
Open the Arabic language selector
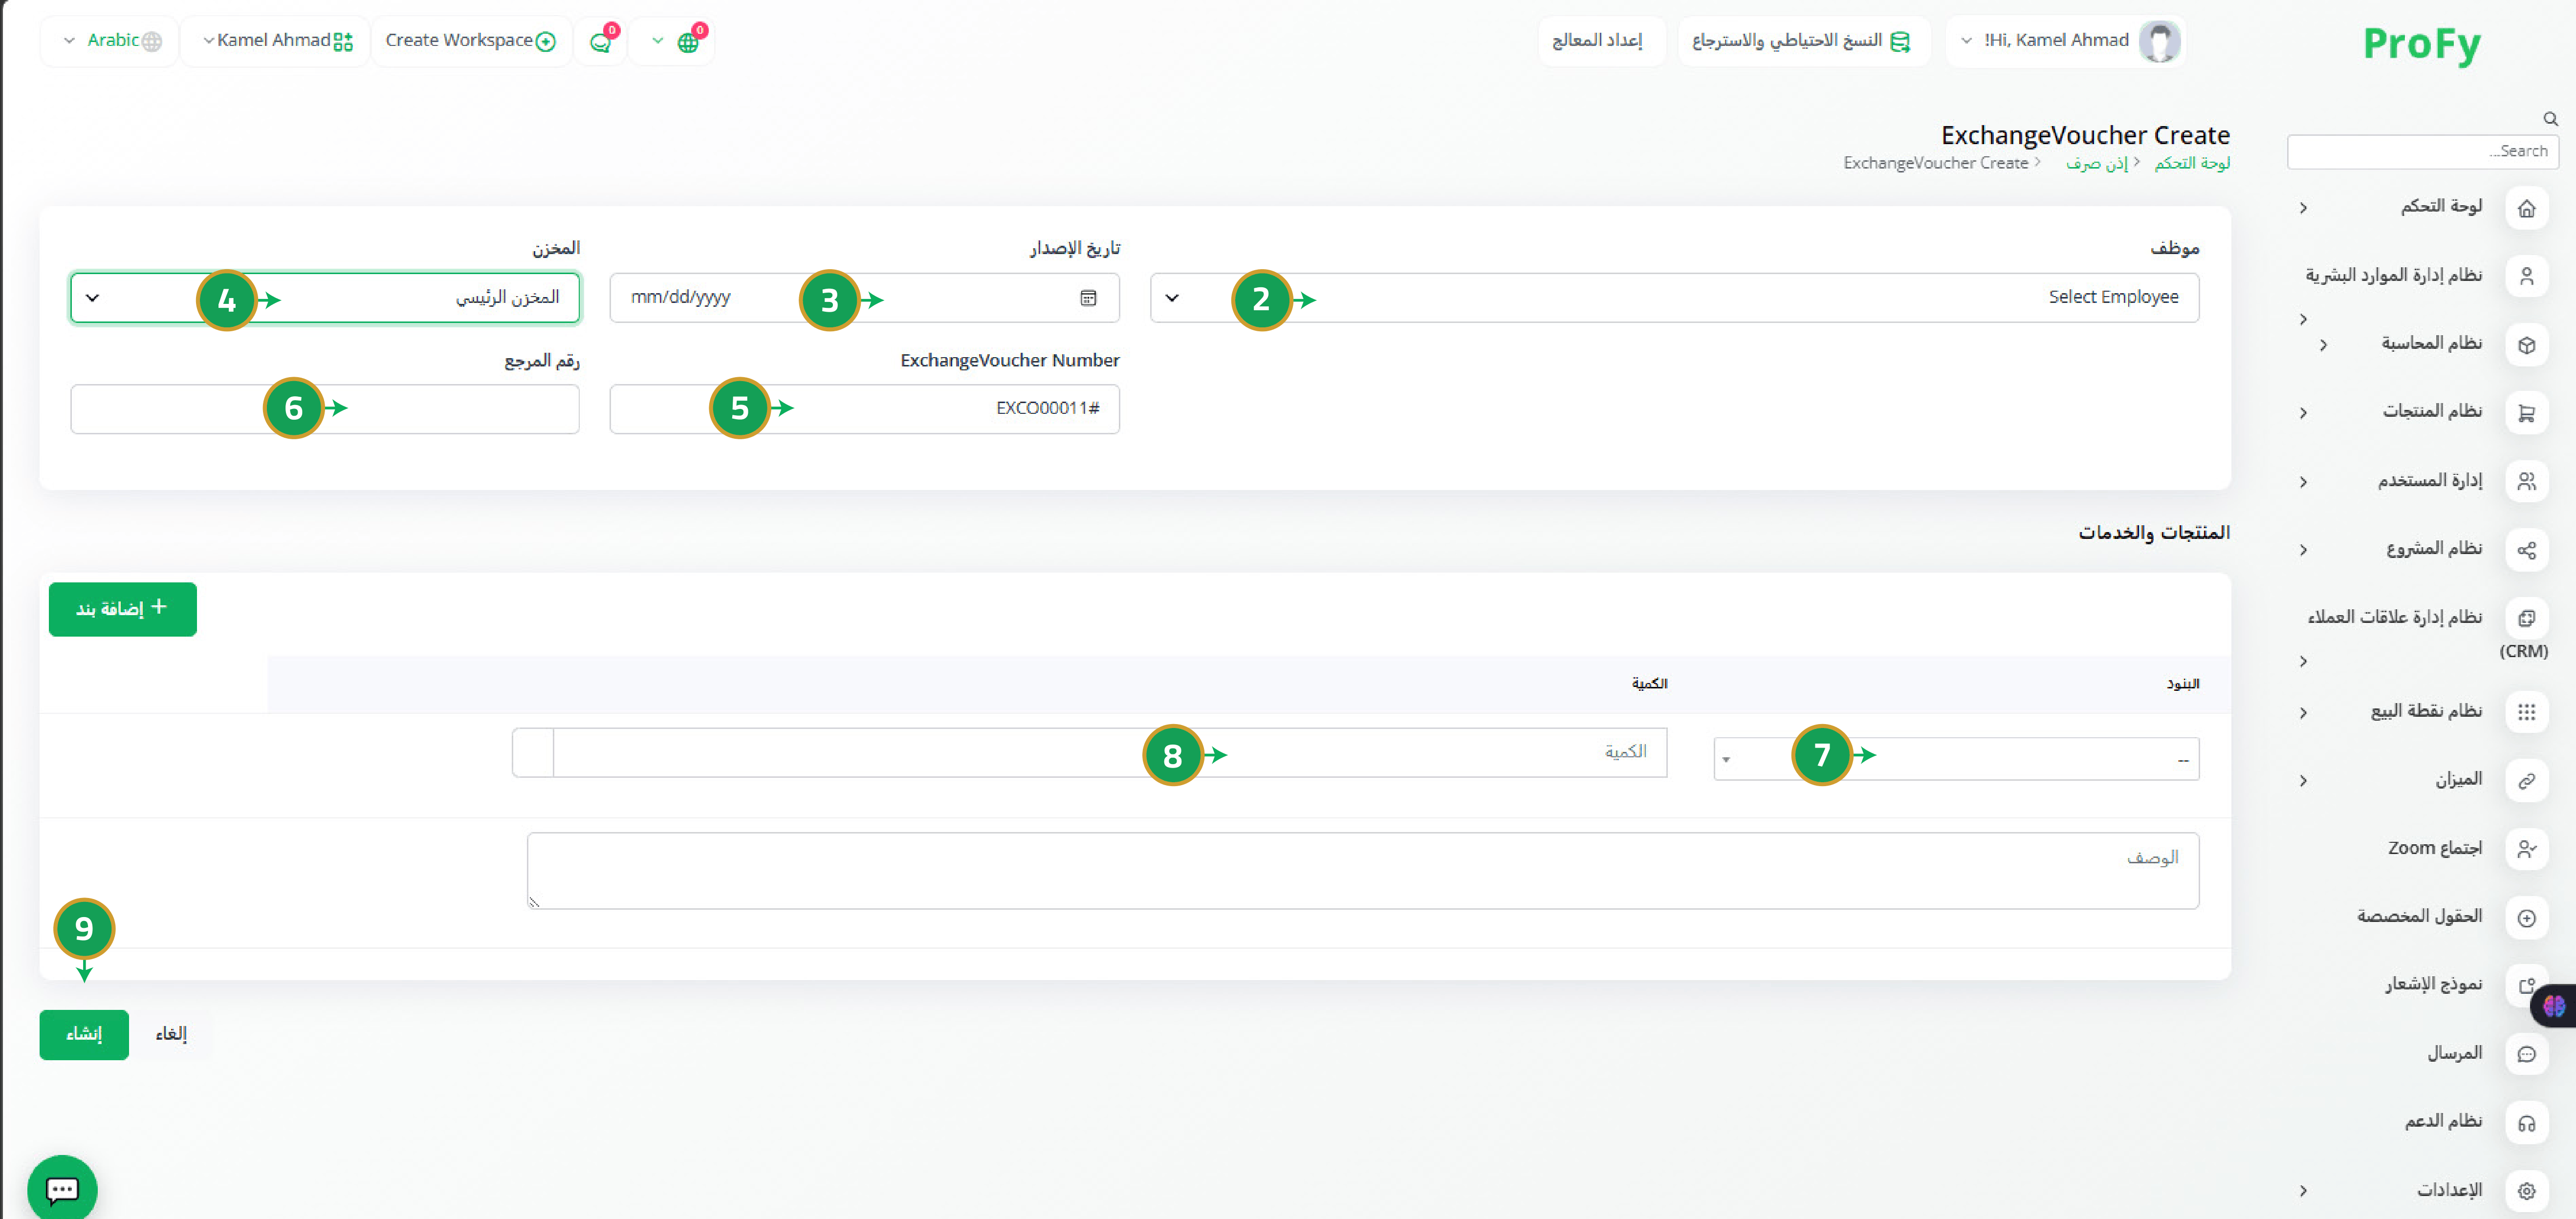click(109, 41)
